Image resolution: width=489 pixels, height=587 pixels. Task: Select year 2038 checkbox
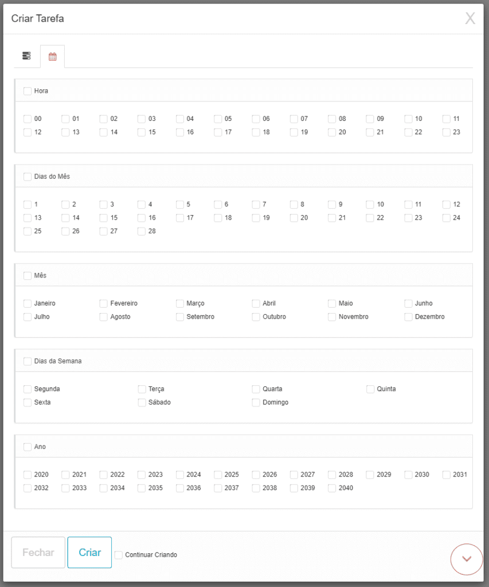(256, 488)
